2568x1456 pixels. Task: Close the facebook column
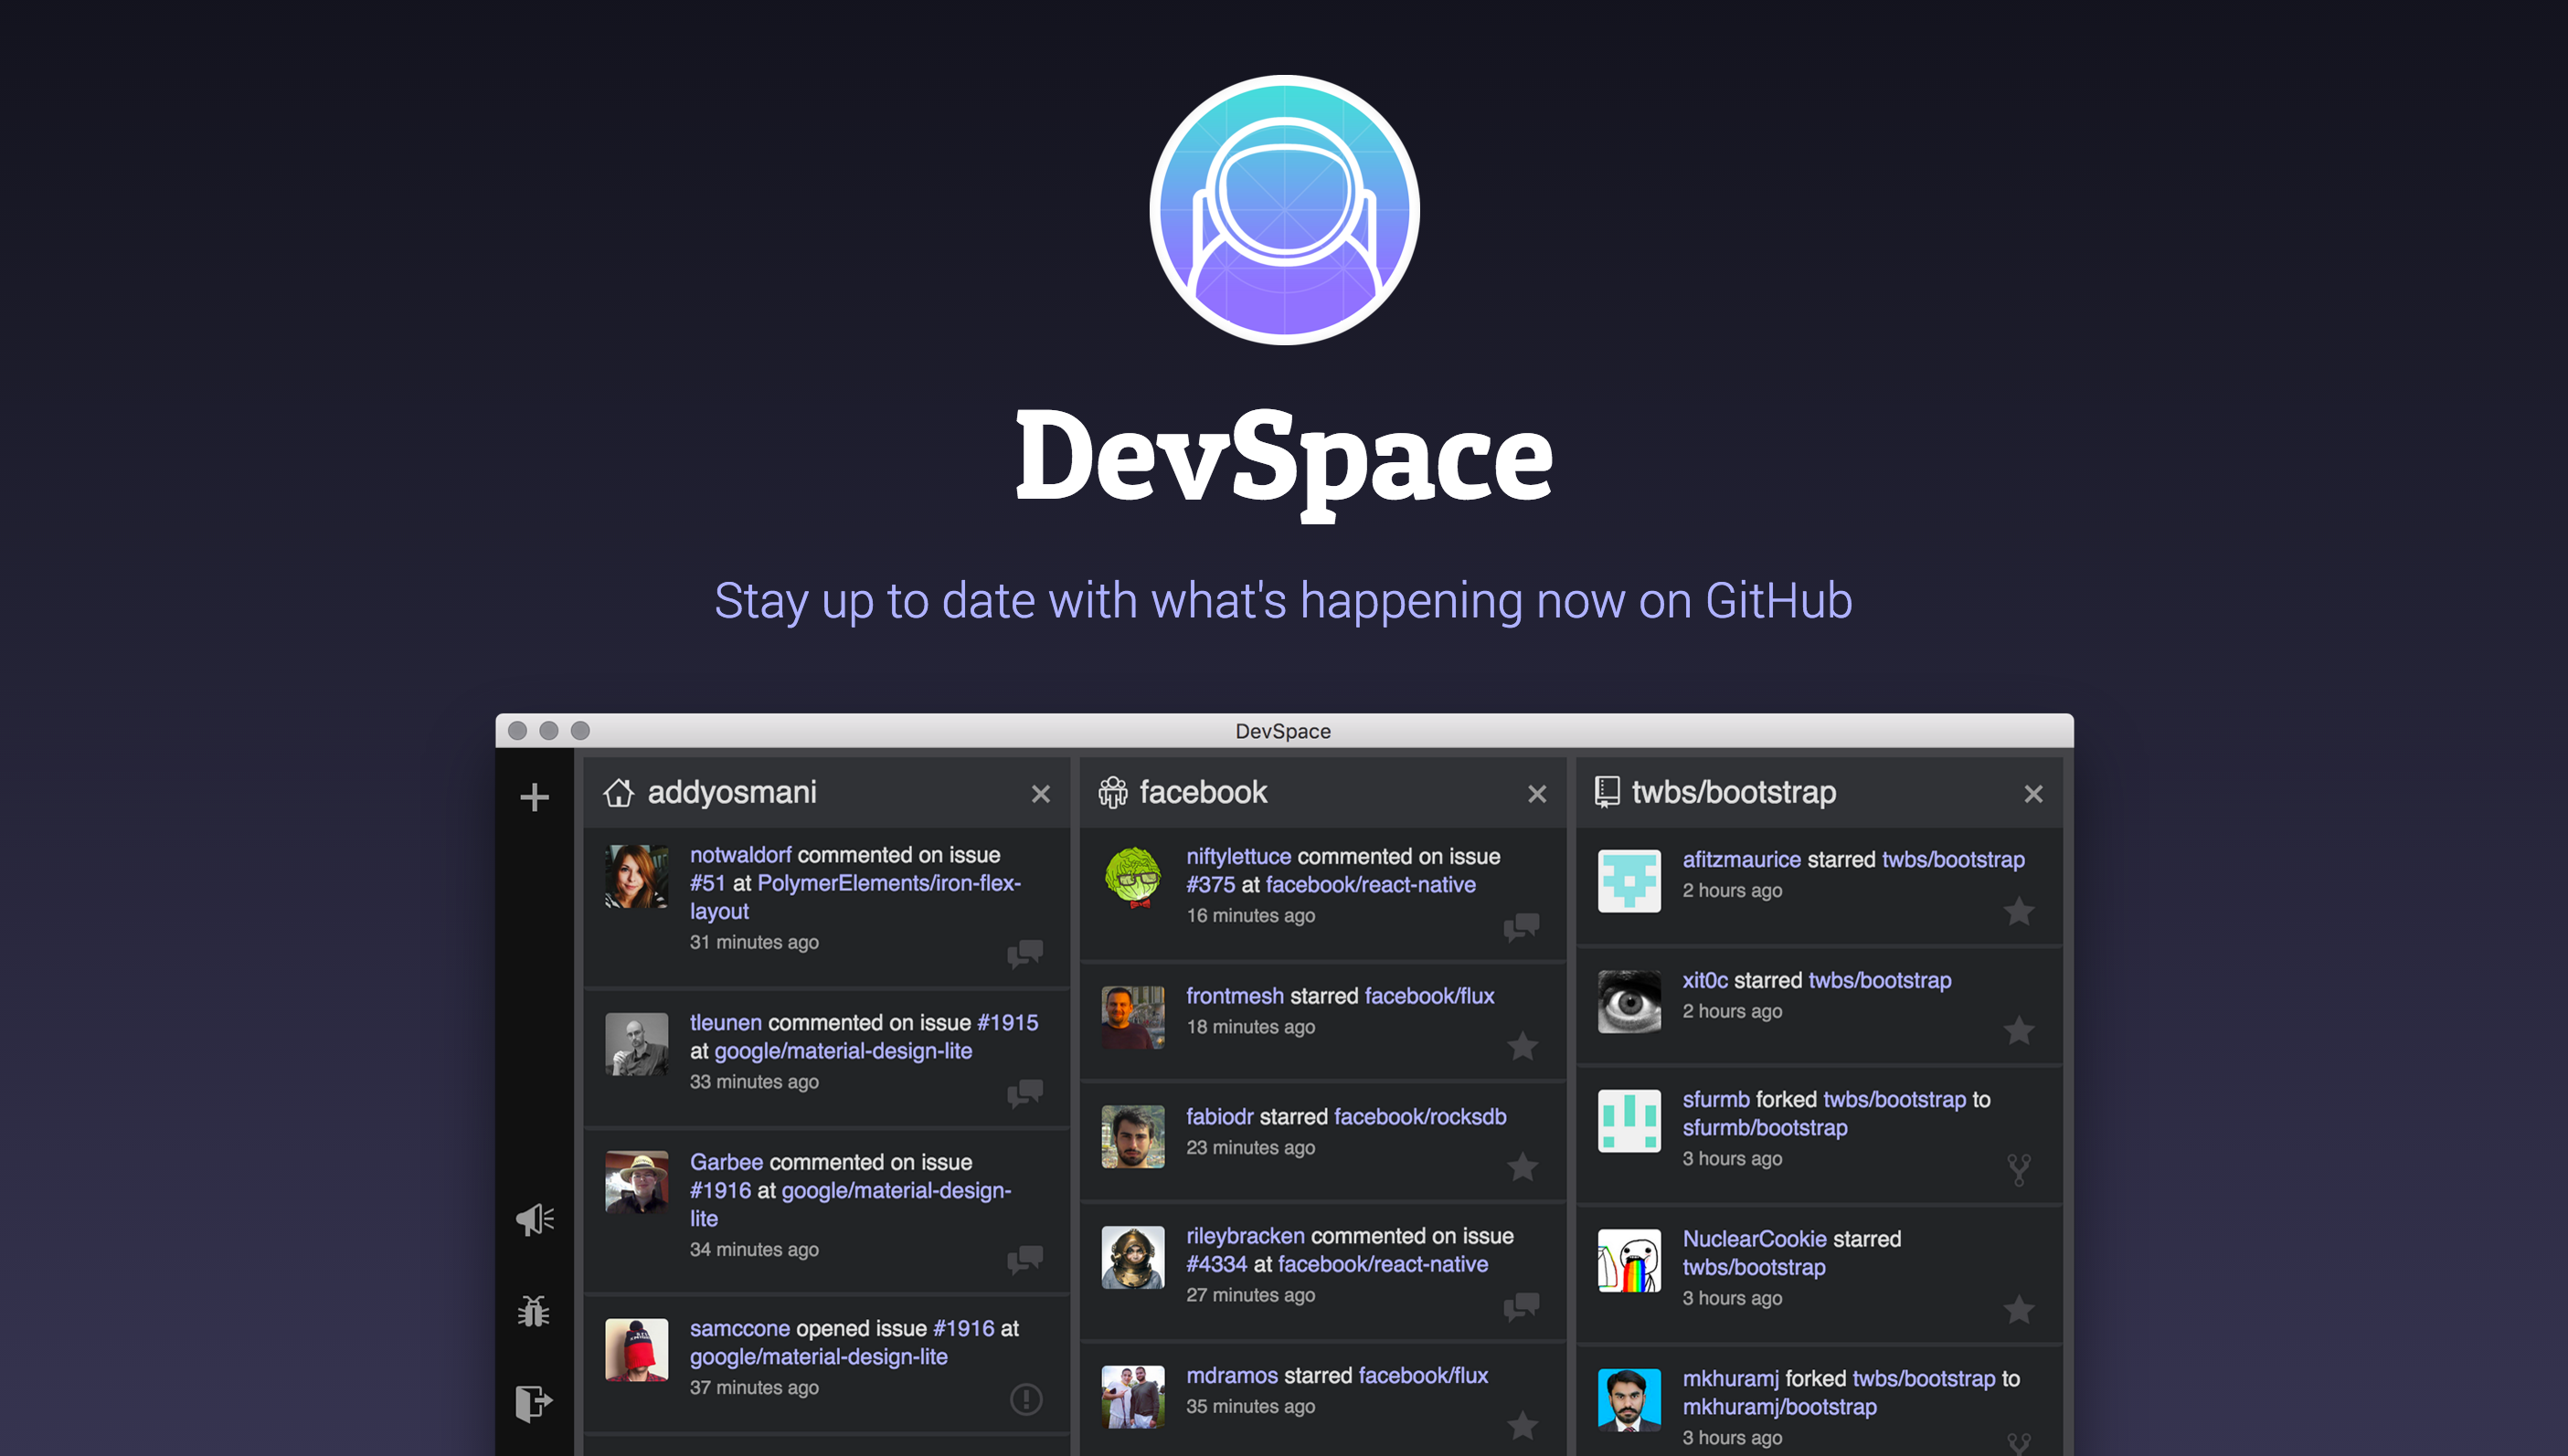click(x=1536, y=794)
